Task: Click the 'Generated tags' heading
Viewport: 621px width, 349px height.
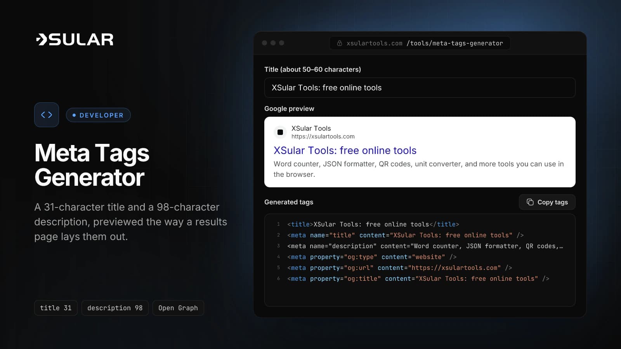Action: pyautogui.click(x=289, y=202)
